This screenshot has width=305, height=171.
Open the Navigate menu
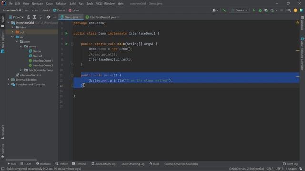click(37, 4)
